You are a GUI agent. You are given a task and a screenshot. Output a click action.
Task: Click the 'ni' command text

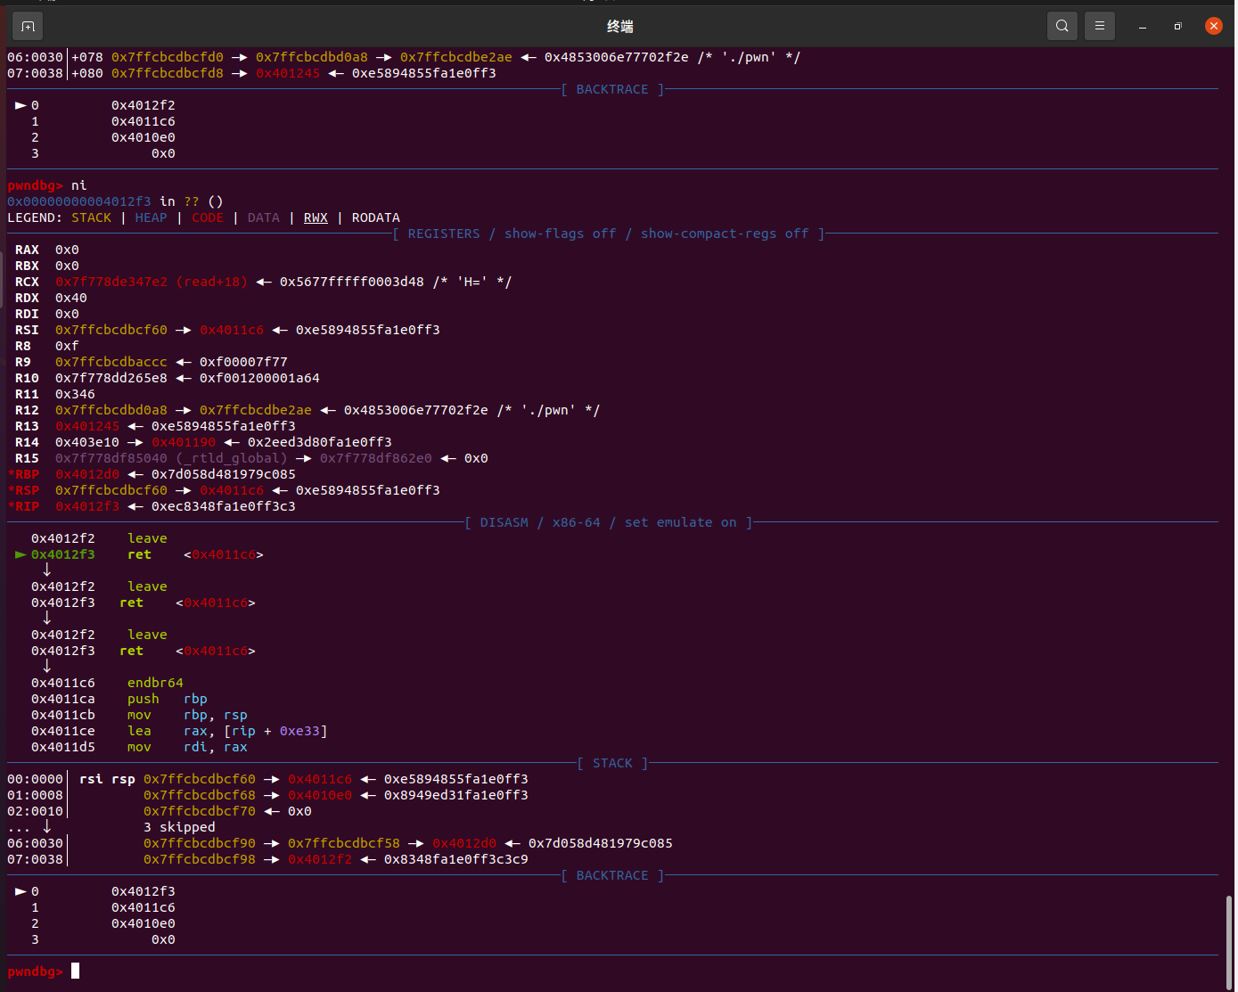pyautogui.click(x=79, y=185)
